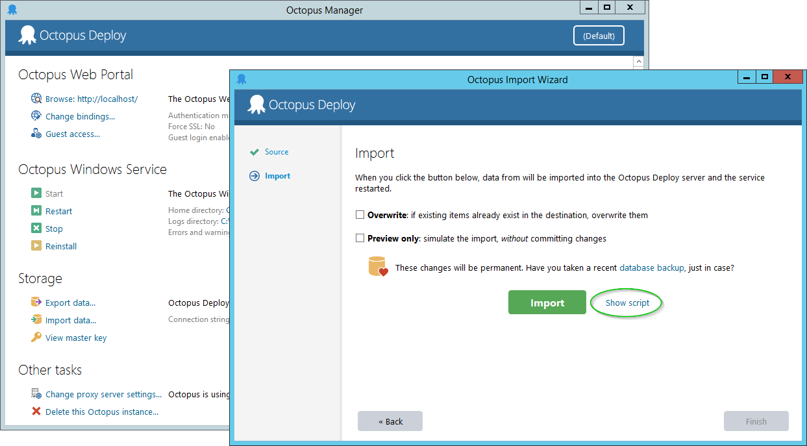
Task: Open the Show script link
Action: (x=627, y=303)
